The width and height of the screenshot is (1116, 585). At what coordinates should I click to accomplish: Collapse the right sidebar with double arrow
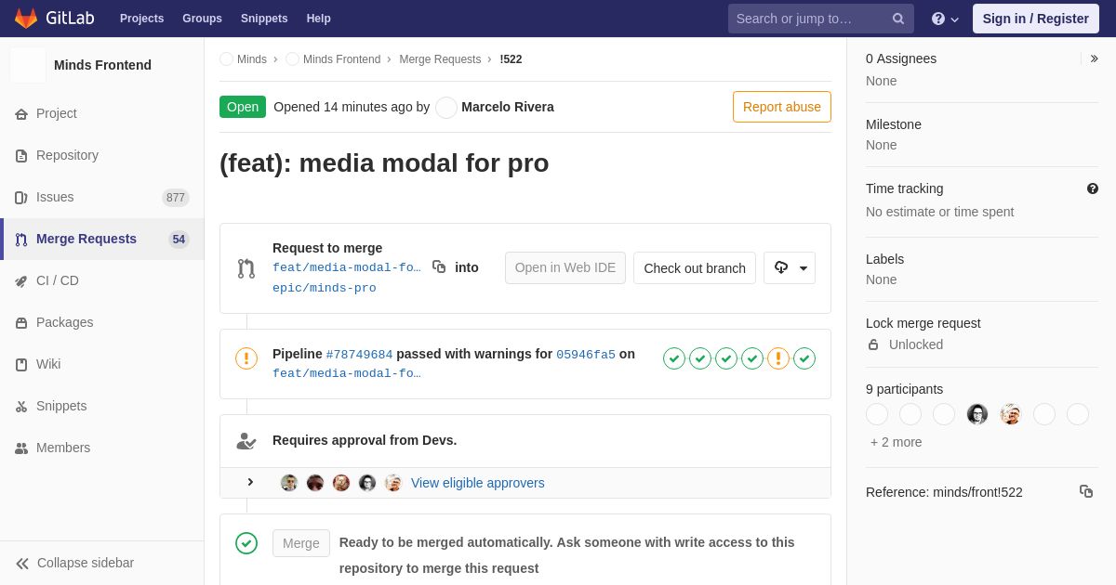coord(1094,58)
